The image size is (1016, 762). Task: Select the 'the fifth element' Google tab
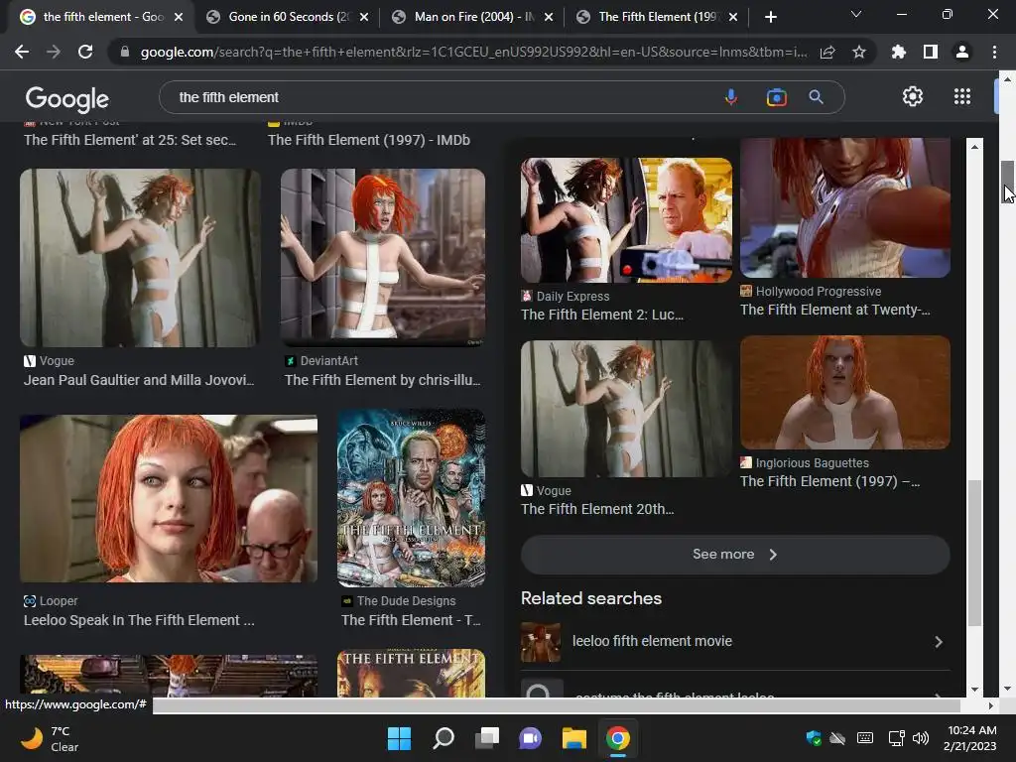click(102, 17)
